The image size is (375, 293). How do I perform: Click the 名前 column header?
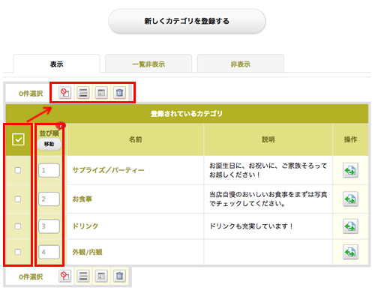click(x=136, y=139)
